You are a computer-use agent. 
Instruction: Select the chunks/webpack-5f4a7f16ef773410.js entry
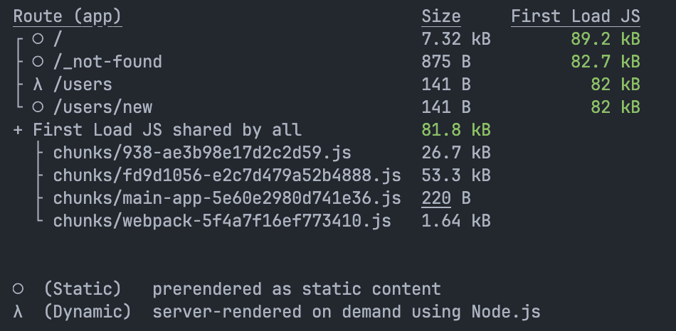(222, 221)
